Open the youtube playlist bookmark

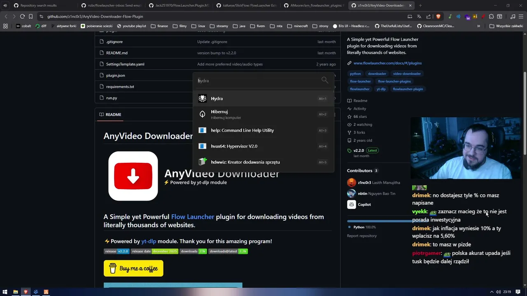(132, 26)
